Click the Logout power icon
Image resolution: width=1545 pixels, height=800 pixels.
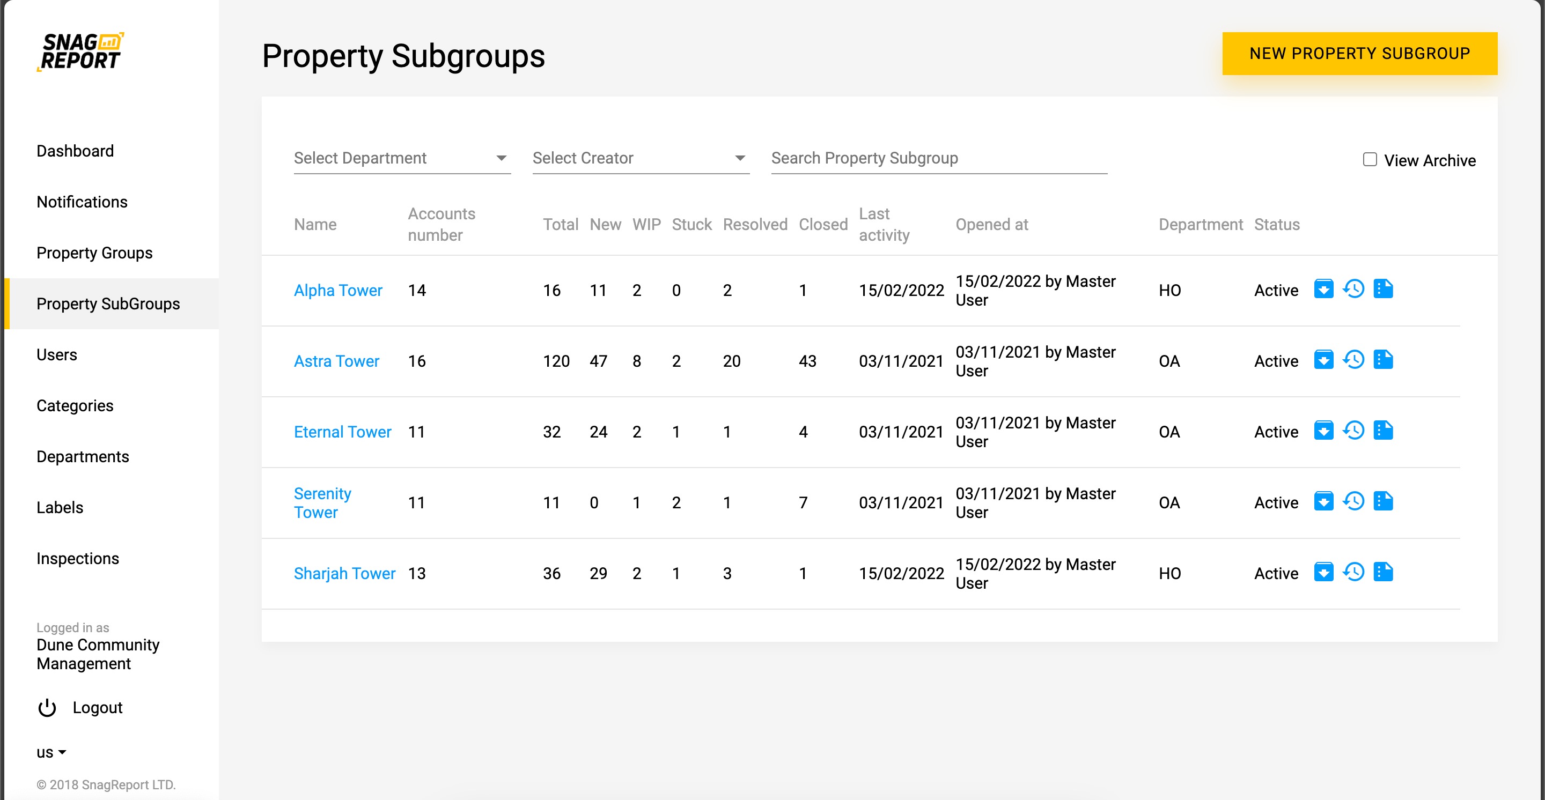coord(47,708)
